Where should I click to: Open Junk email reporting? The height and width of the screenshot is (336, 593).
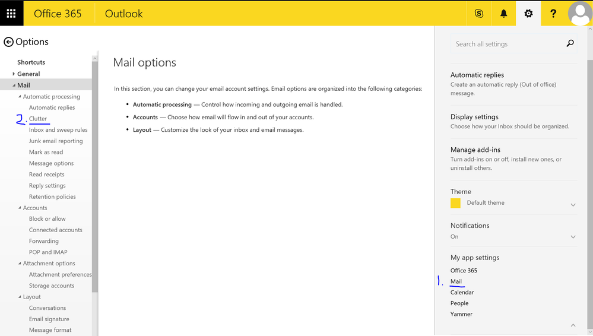pos(56,141)
